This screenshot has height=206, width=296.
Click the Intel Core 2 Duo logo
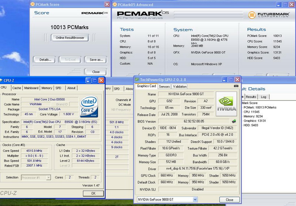[x=89, y=106]
